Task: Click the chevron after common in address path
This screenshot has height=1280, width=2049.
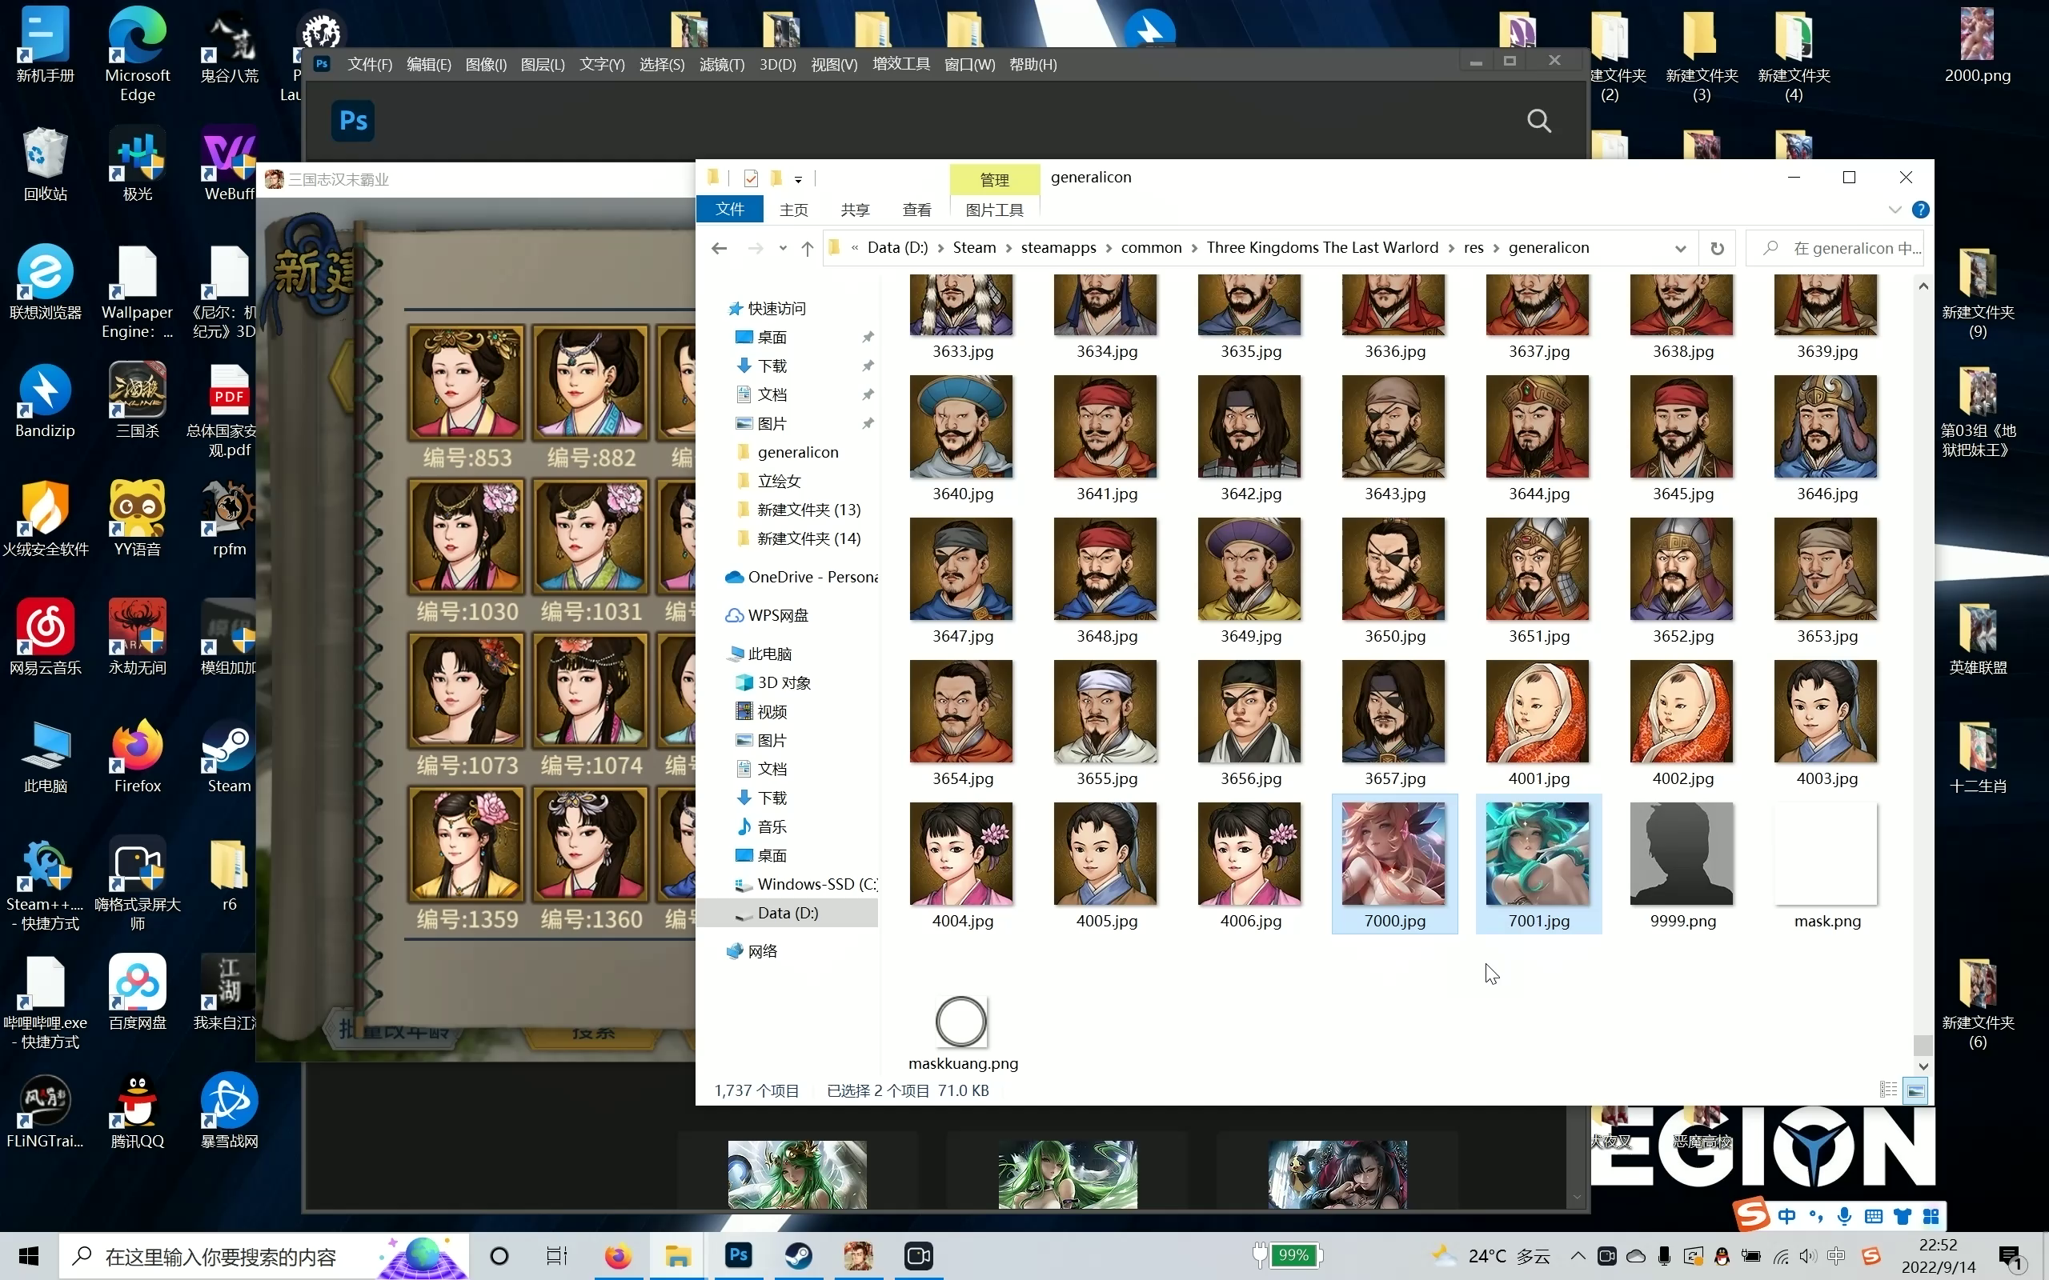Action: pyautogui.click(x=1194, y=248)
